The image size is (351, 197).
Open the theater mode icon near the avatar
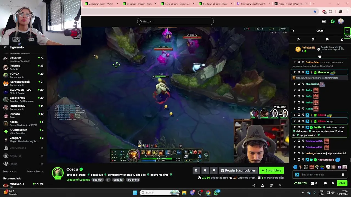click(324, 21)
